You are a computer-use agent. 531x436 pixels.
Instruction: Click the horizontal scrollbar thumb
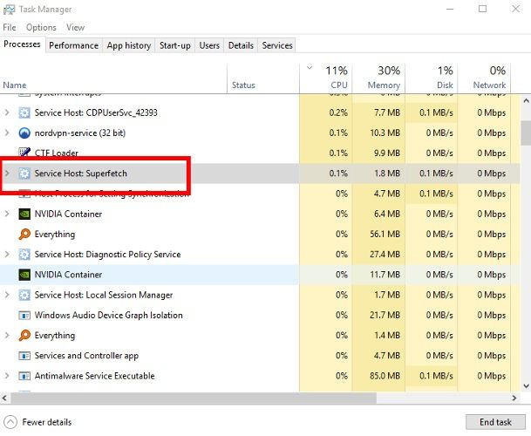[x=194, y=398]
